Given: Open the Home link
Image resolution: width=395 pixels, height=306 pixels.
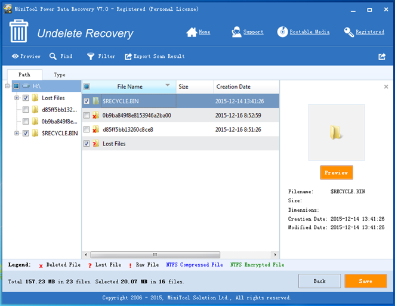Looking at the screenshot, I should [204, 32].
